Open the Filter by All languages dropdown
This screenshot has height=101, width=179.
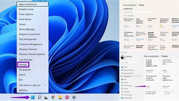pos(129,16)
